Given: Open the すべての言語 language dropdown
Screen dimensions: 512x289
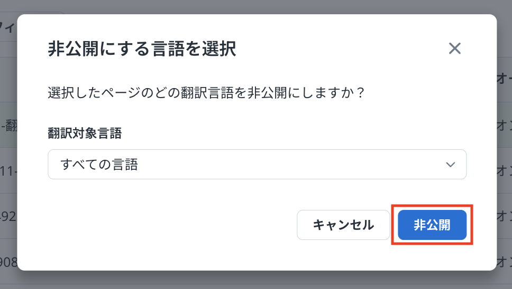Looking at the screenshot, I should coord(257,165).
